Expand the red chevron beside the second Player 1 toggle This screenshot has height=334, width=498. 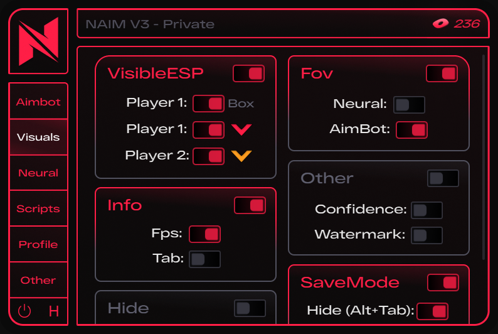241,130
